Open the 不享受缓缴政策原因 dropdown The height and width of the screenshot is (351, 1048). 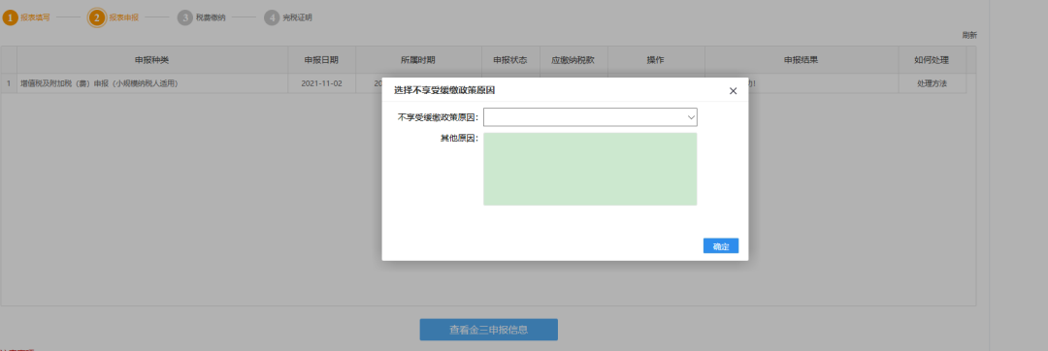click(590, 116)
